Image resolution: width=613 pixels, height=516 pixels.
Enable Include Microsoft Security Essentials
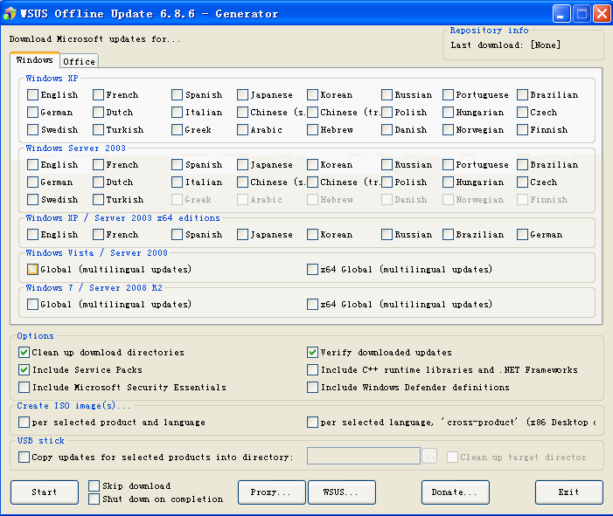pyautogui.click(x=24, y=388)
